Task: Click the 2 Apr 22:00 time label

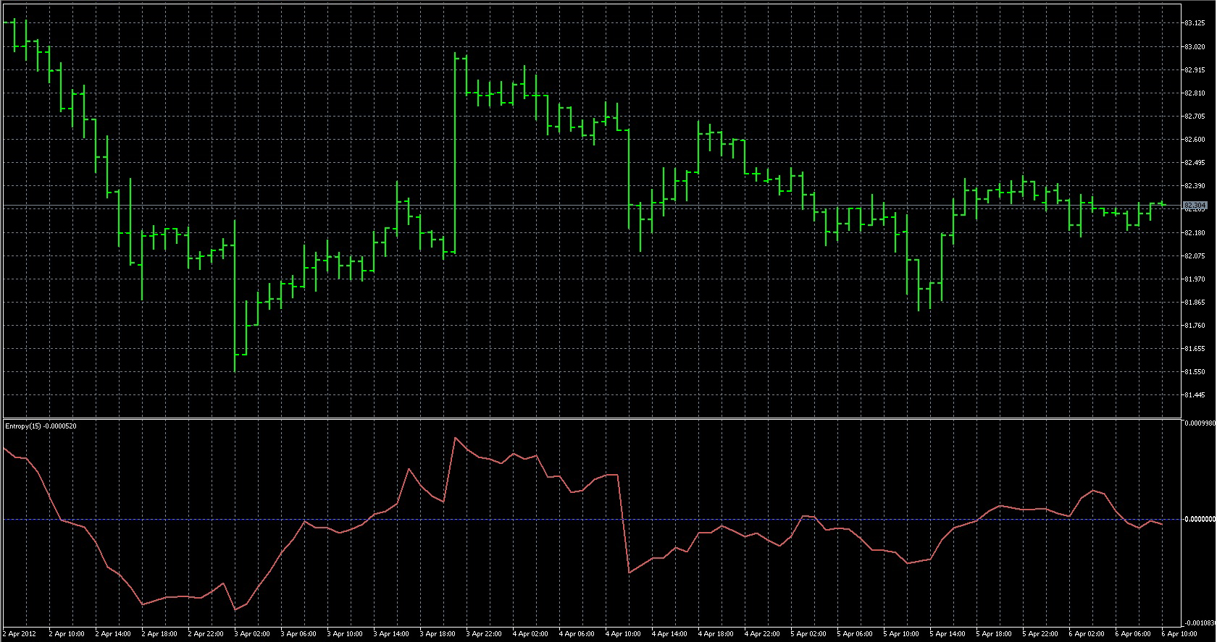Action: pyautogui.click(x=206, y=634)
